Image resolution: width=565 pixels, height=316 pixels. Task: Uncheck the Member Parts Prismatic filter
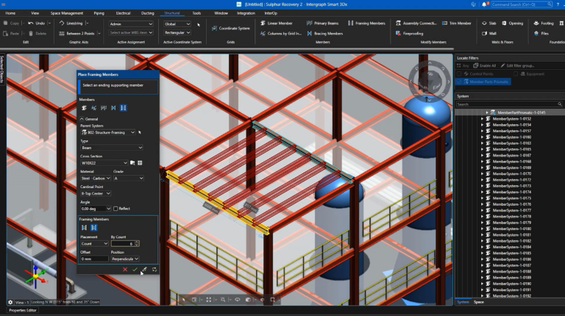(x=459, y=82)
